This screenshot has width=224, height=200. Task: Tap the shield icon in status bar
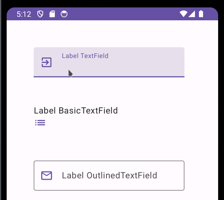(x=40, y=14)
